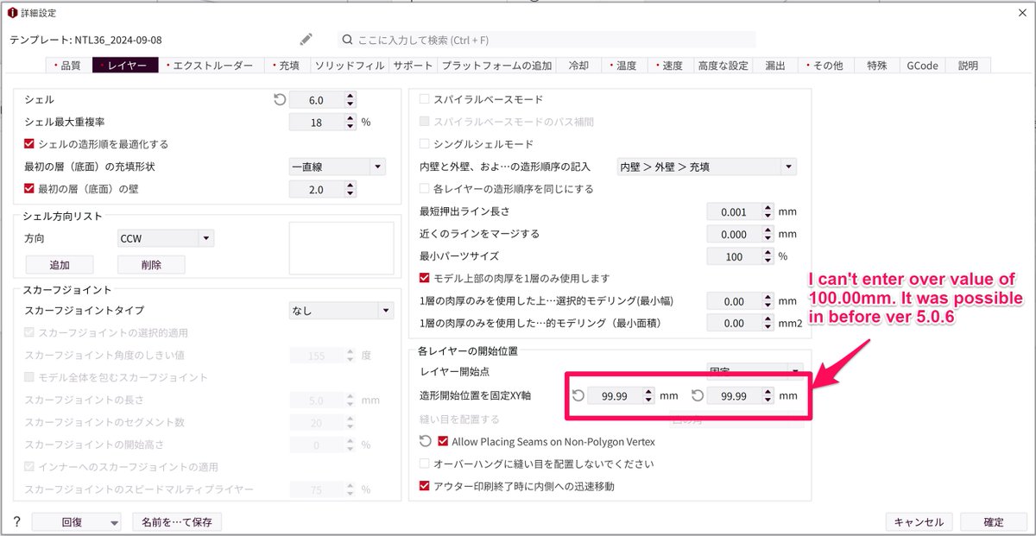
Task: Click the 選択的モデリング(最小幅) value field
Action: (x=734, y=301)
